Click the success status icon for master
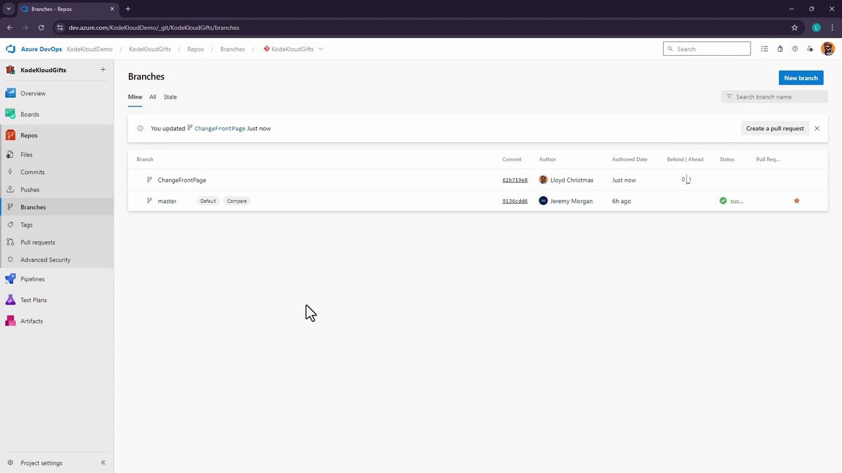The image size is (842, 473). 723,201
